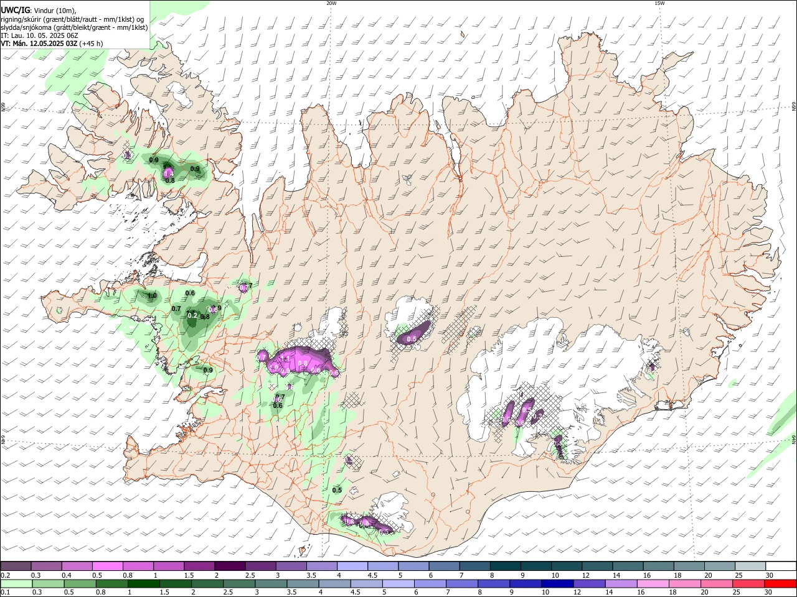Select the pale grey 25–30 swatch in upper legend
797x597 pixels.
pyautogui.click(x=751, y=566)
